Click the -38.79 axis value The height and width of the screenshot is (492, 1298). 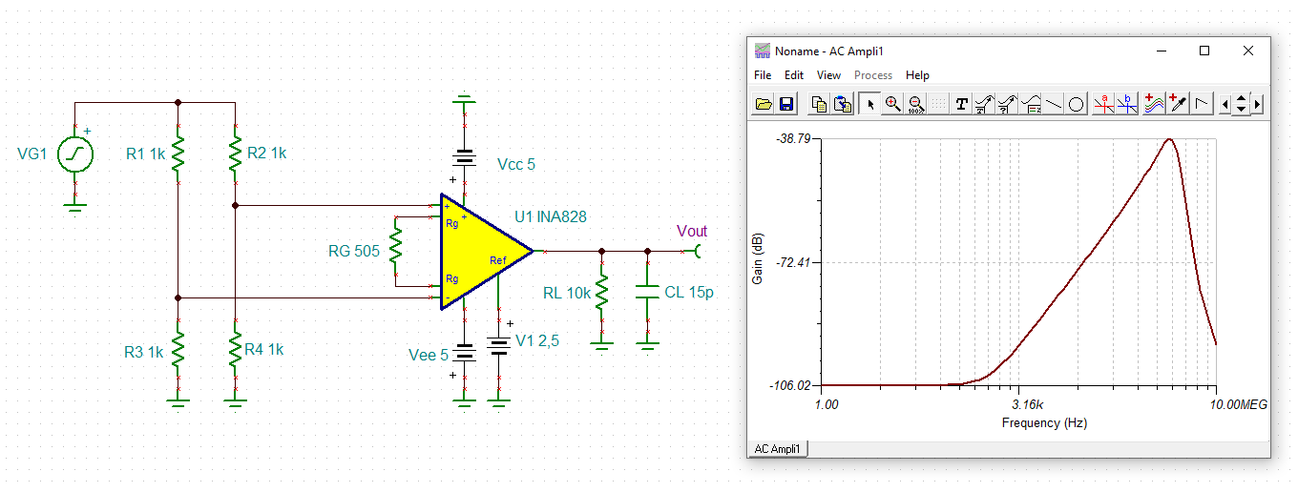point(794,138)
